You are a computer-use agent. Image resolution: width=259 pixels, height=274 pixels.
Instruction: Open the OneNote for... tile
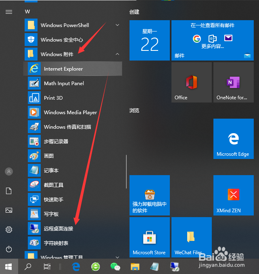(234, 82)
